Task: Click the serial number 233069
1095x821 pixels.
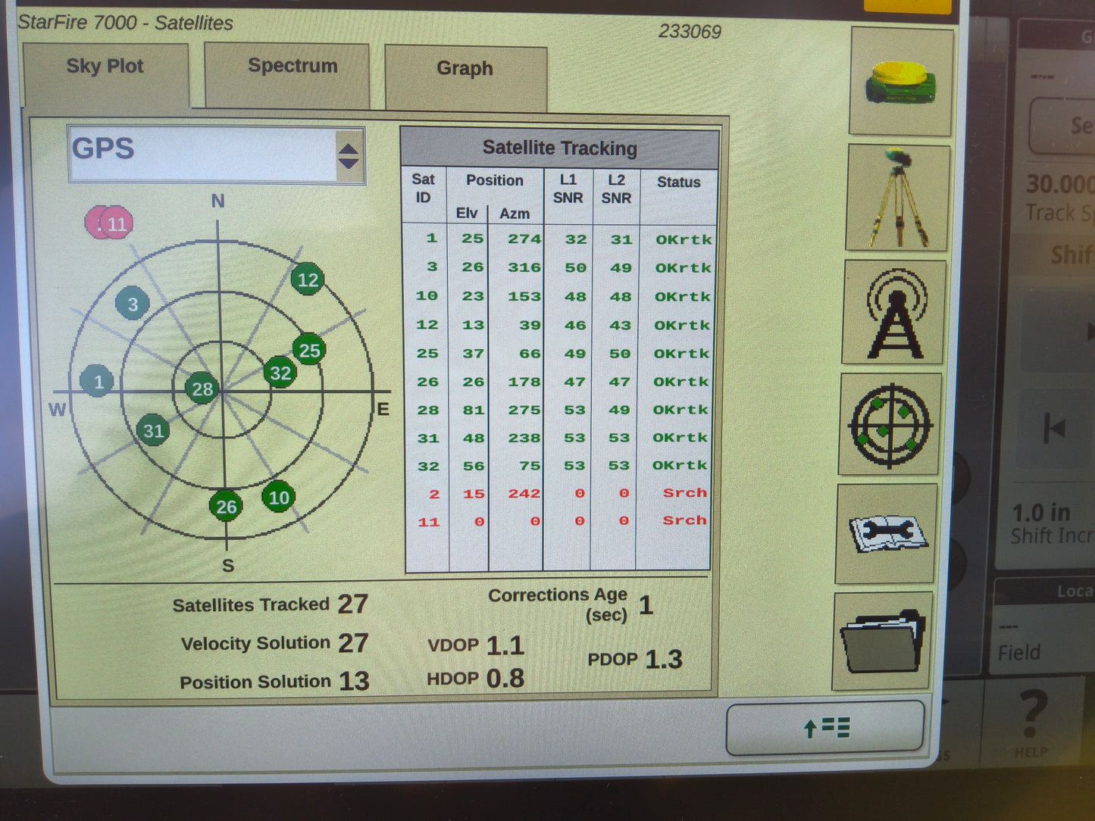Action: click(x=690, y=32)
